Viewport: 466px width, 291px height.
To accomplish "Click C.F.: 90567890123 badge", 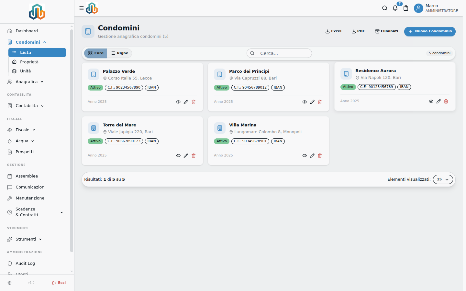I will (x=124, y=141).
